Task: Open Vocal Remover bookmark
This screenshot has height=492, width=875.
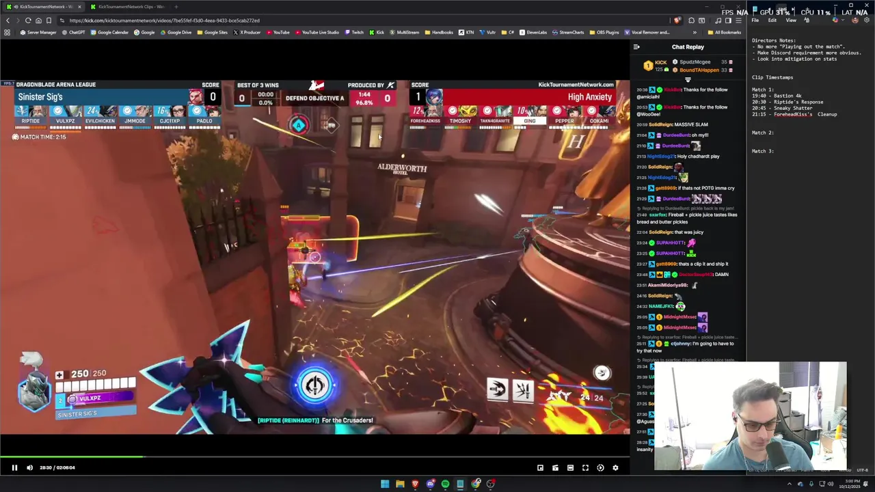Action: pyautogui.click(x=646, y=32)
